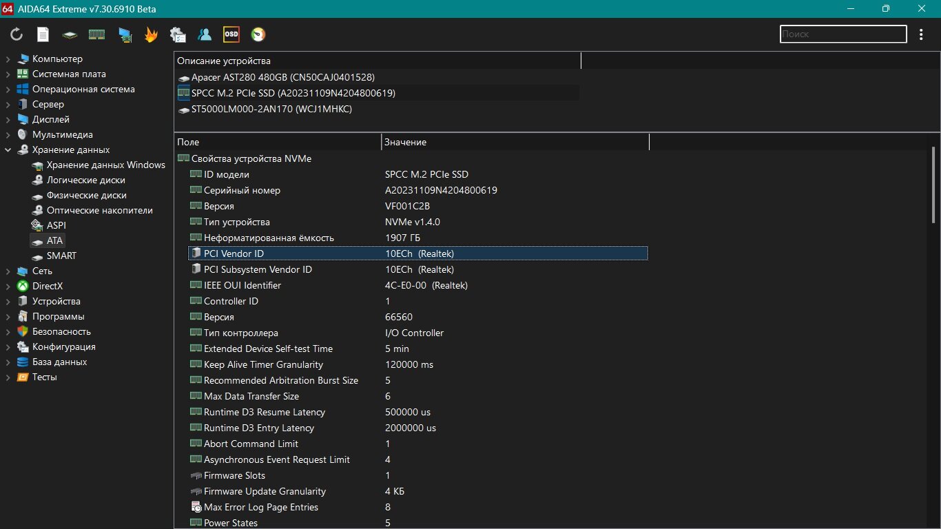Click the Значение column header
This screenshot has width=941, height=529.
coord(515,142)
